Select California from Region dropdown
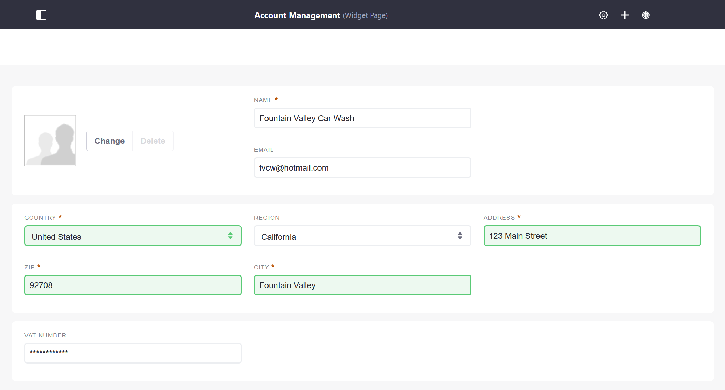This screenshot has width=725, height=390. tap(362, 236)
